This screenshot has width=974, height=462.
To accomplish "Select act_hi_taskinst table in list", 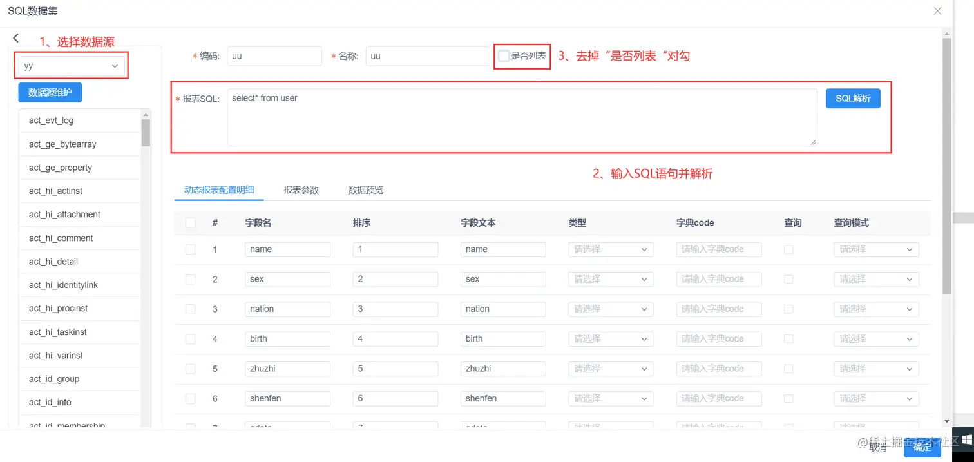I will [80, 332].
